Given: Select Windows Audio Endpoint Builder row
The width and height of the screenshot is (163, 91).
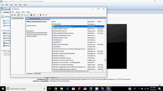Looking at the screenshot, I should (78, 53).
